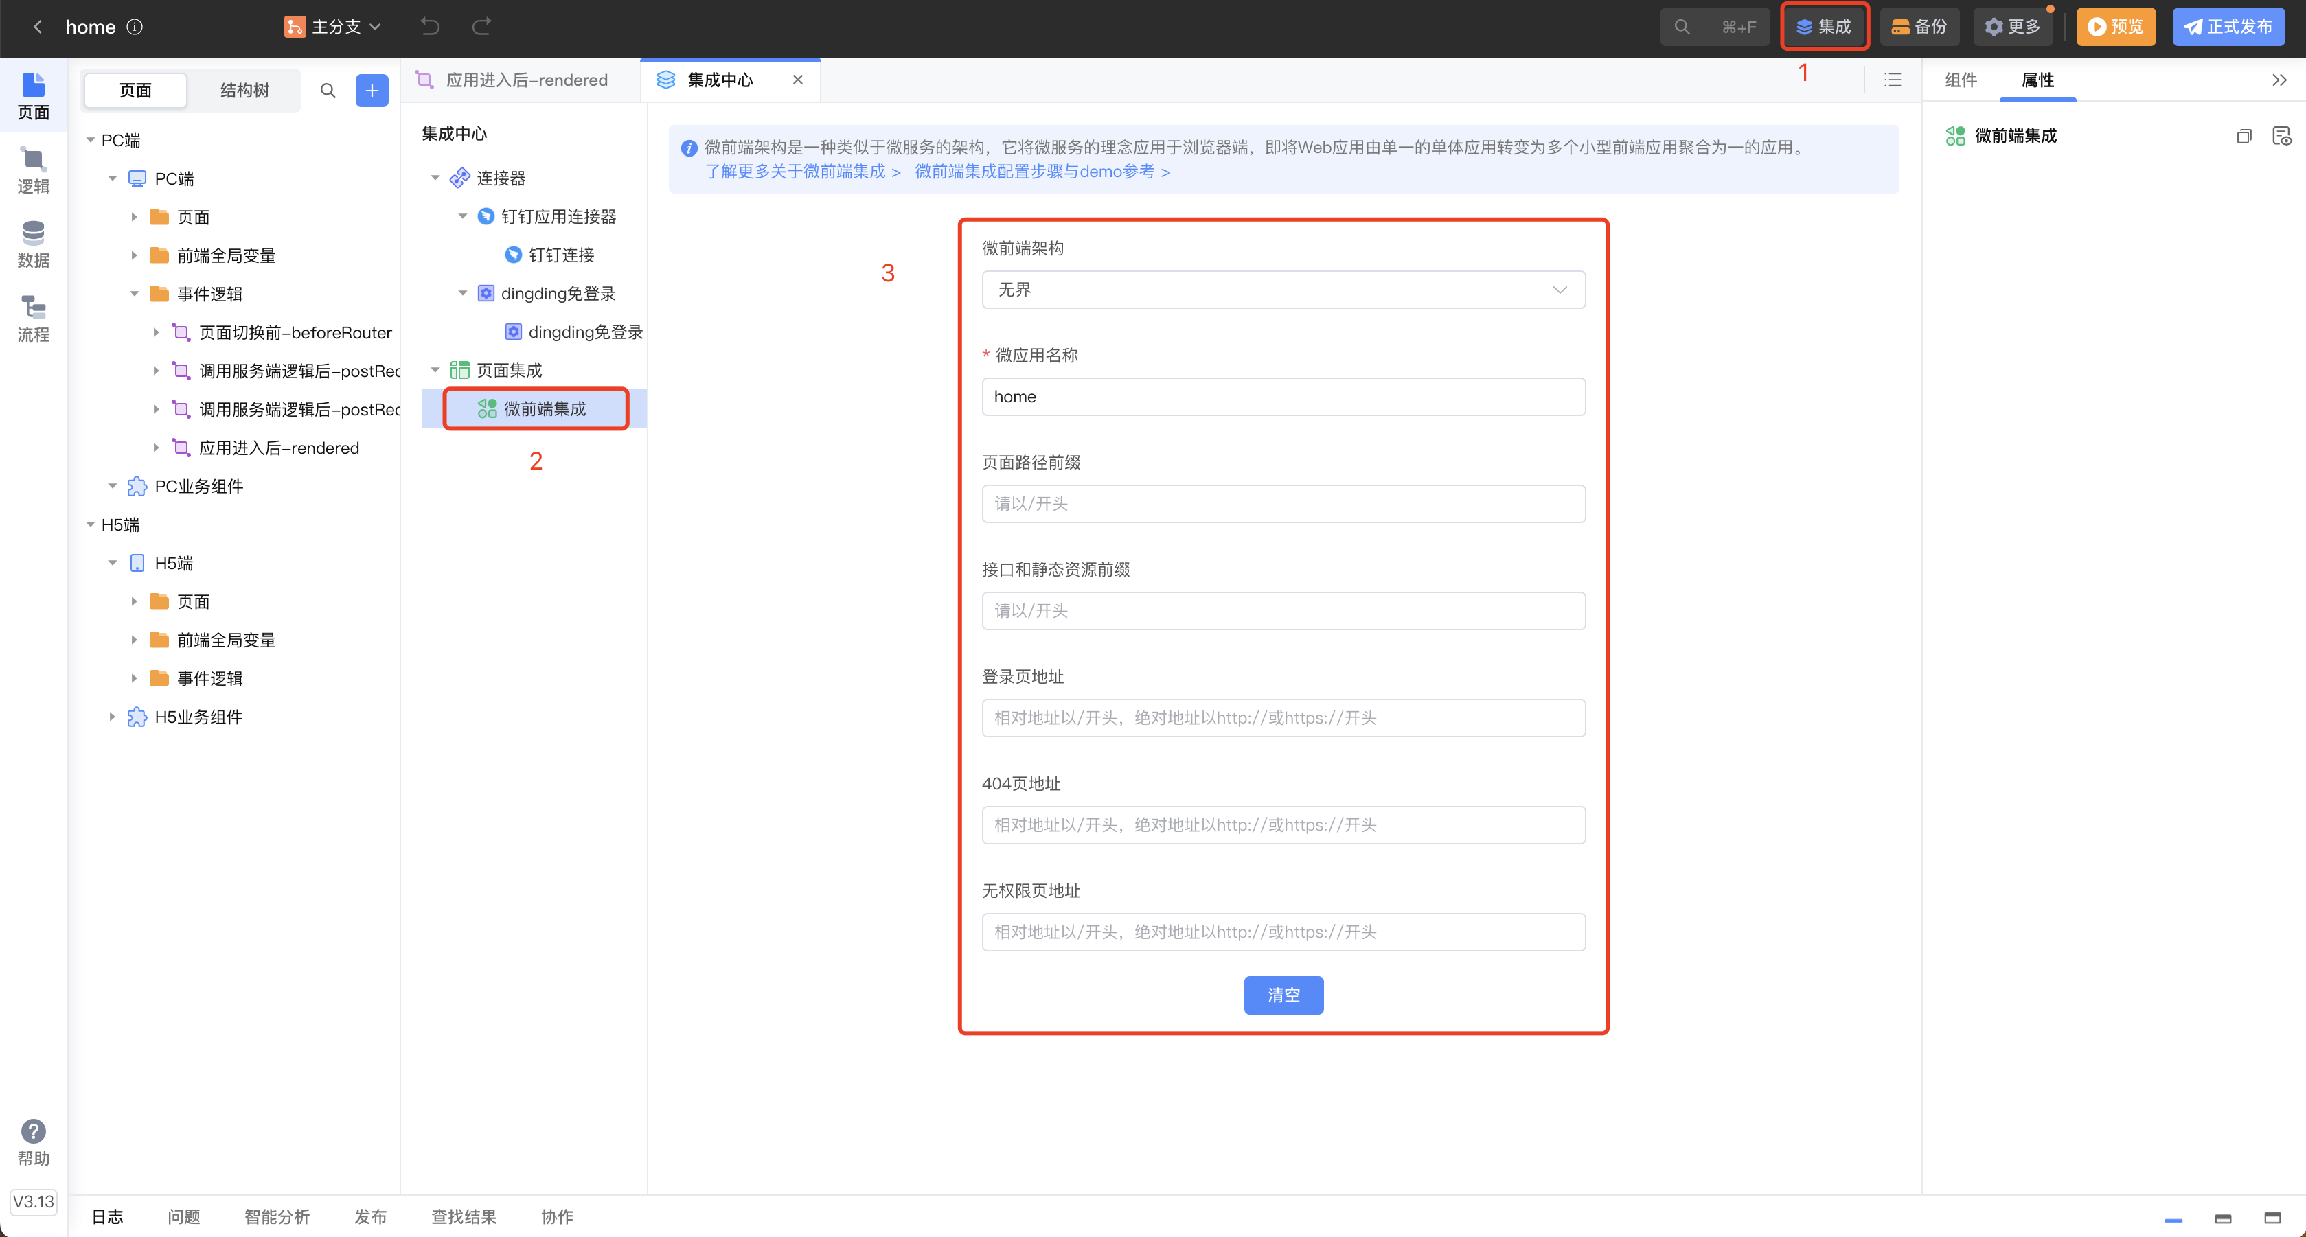2306x1237 pixels.
Task: Click the redo arrow icon
Action: pyautogui.click(x=481, y=27)
